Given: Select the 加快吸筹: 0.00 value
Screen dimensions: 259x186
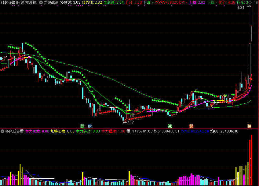Looking at the screenshot, I should click(62, 131).
